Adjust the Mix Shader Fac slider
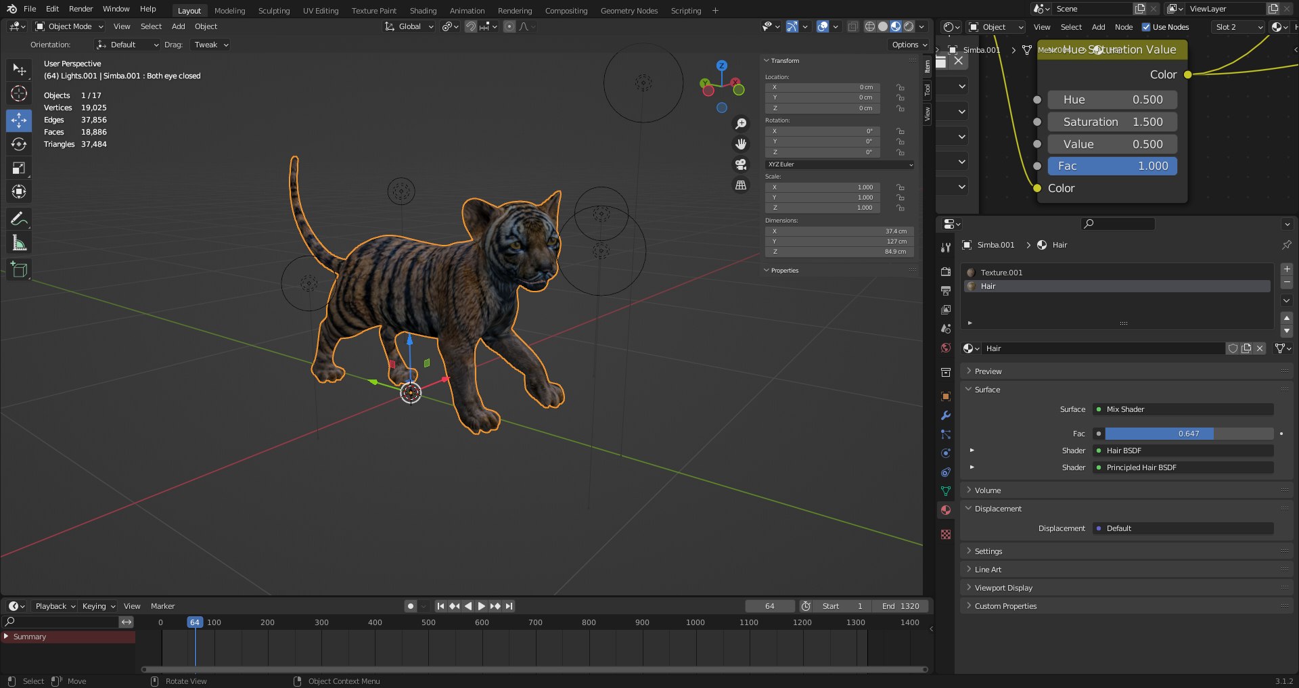 pyautogui.click(x=1189, y=434)
